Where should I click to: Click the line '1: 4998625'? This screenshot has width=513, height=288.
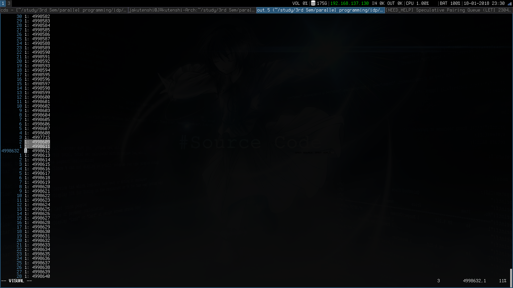tap(37, 209)
